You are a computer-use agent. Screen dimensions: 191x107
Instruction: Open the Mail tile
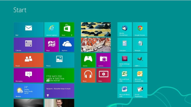pyautogui.click(x=28, y=29)
